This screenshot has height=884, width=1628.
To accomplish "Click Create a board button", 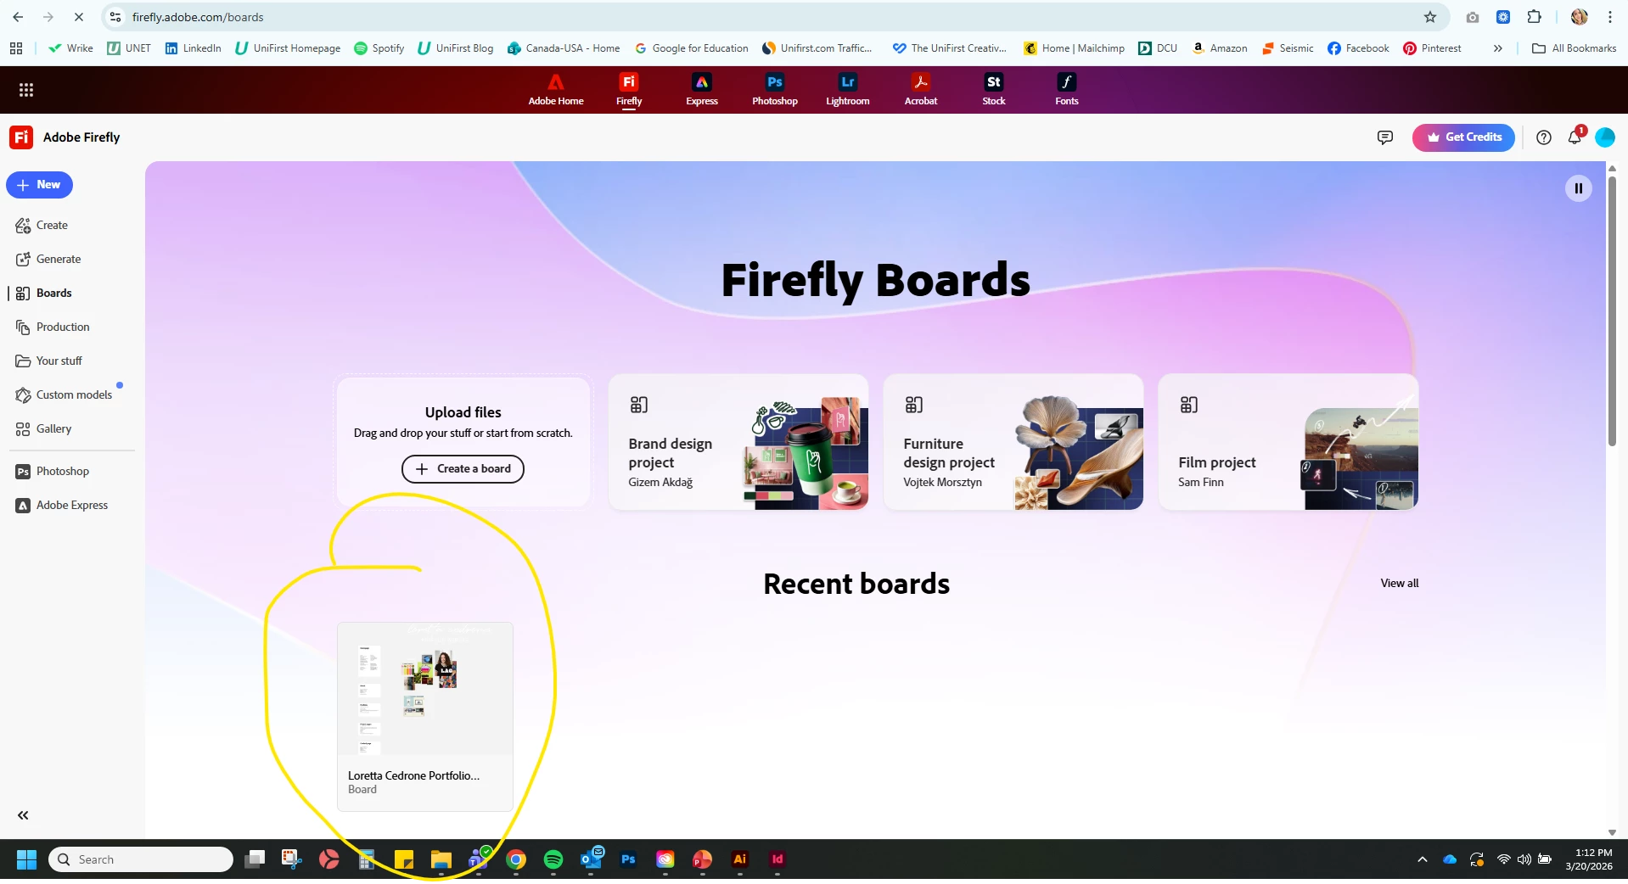I will [463, 469].
